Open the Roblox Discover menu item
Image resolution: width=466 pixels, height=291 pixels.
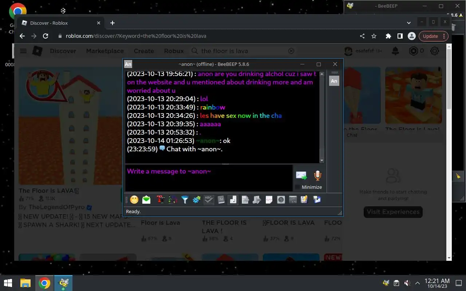pos(63,51)
